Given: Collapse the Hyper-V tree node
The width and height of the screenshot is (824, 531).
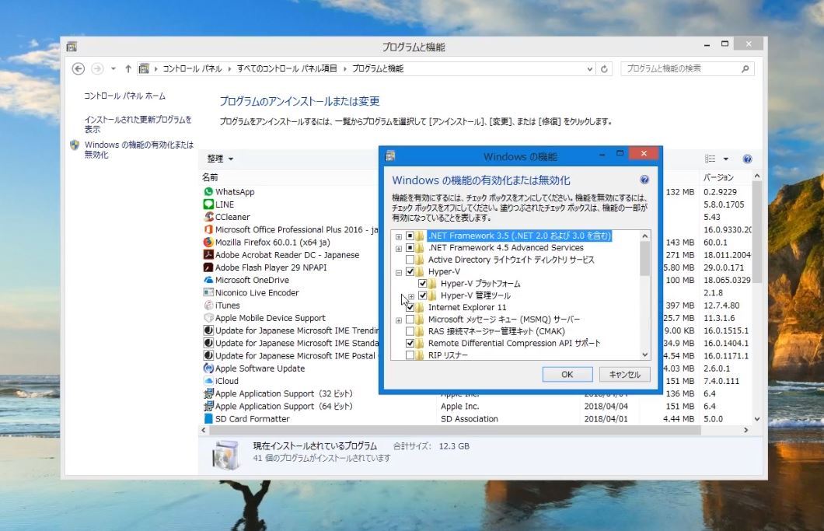Looking at the screenshot, I should click(399, 272).
